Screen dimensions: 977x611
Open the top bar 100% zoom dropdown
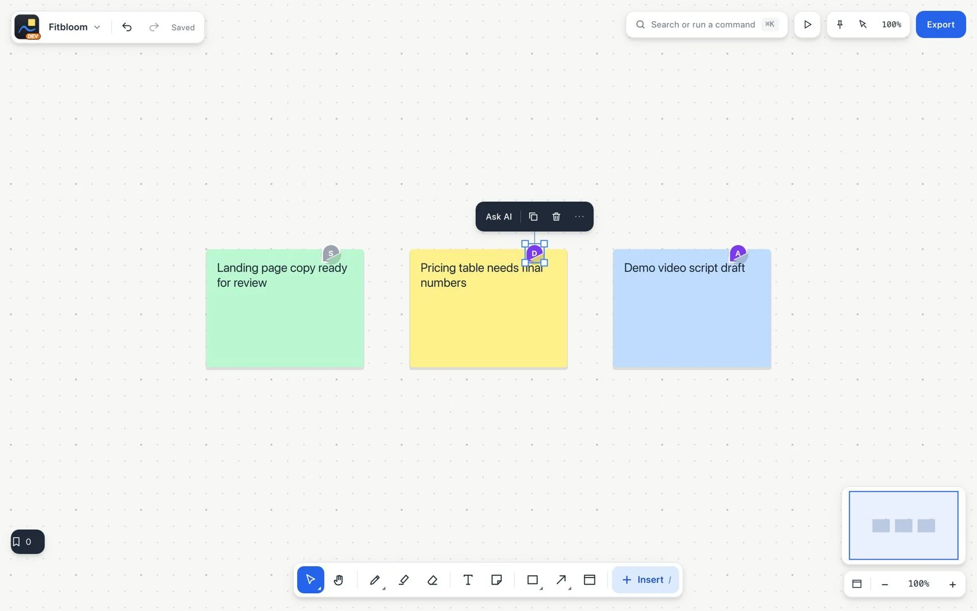click(891, 24)
